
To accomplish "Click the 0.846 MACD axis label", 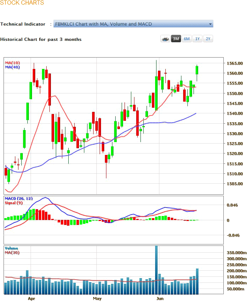I will pyautogui.click(x=233, y=205).
